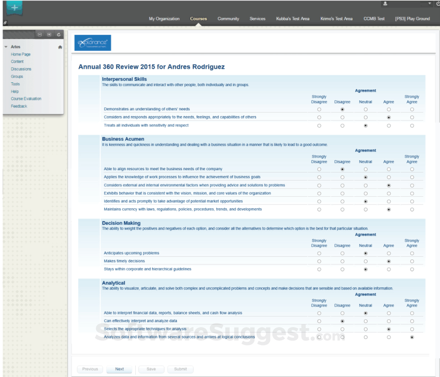Click the Analytical section heading

[x=113, y=283]
